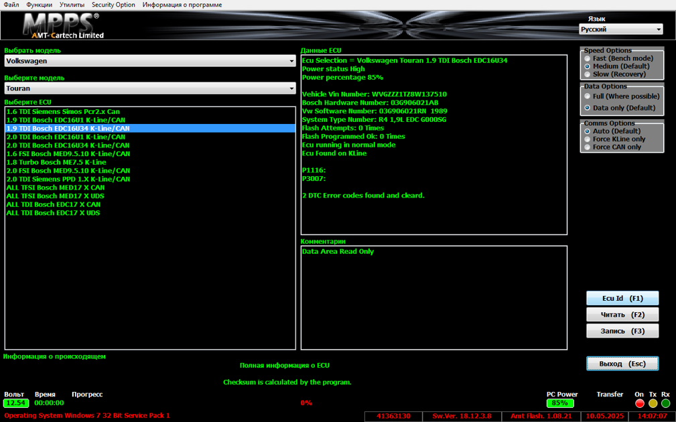Click the MPPS AMT-Cartech logo
This screenshot has height=422, width=676.
tap(64, 26)
